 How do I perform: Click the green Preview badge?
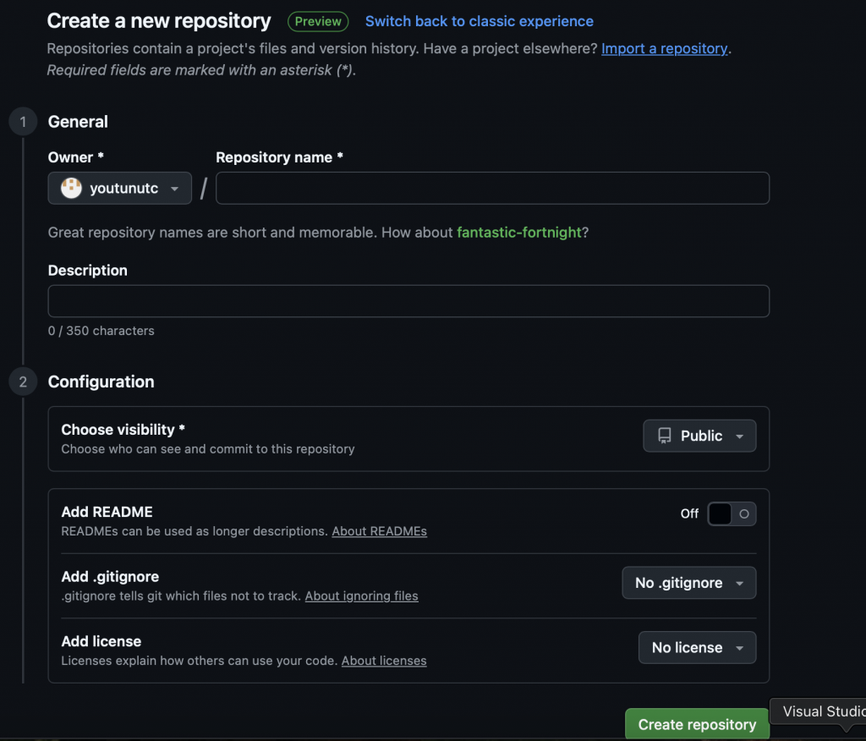[318, 21]
